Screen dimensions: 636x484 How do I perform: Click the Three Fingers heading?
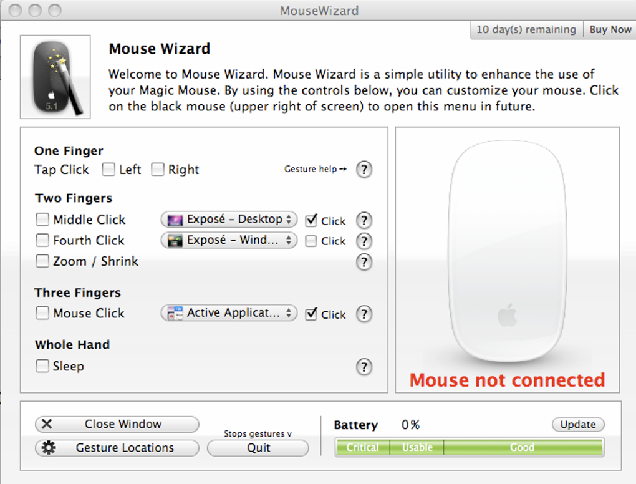click(77, 293)
